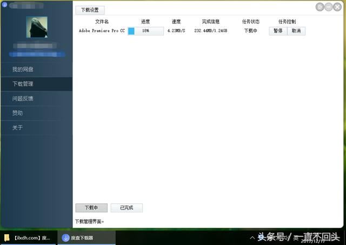Click the 文件名 column header

[x=102, y=22]
